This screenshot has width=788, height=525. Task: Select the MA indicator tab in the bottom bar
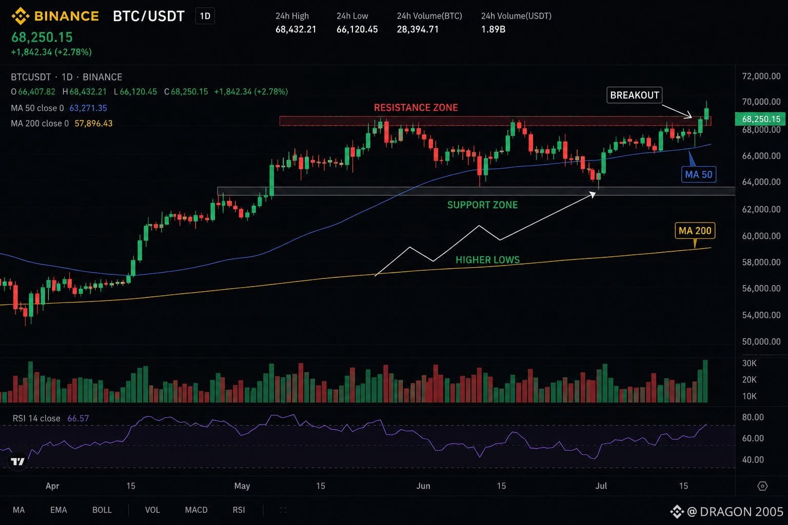coord(18,510)
